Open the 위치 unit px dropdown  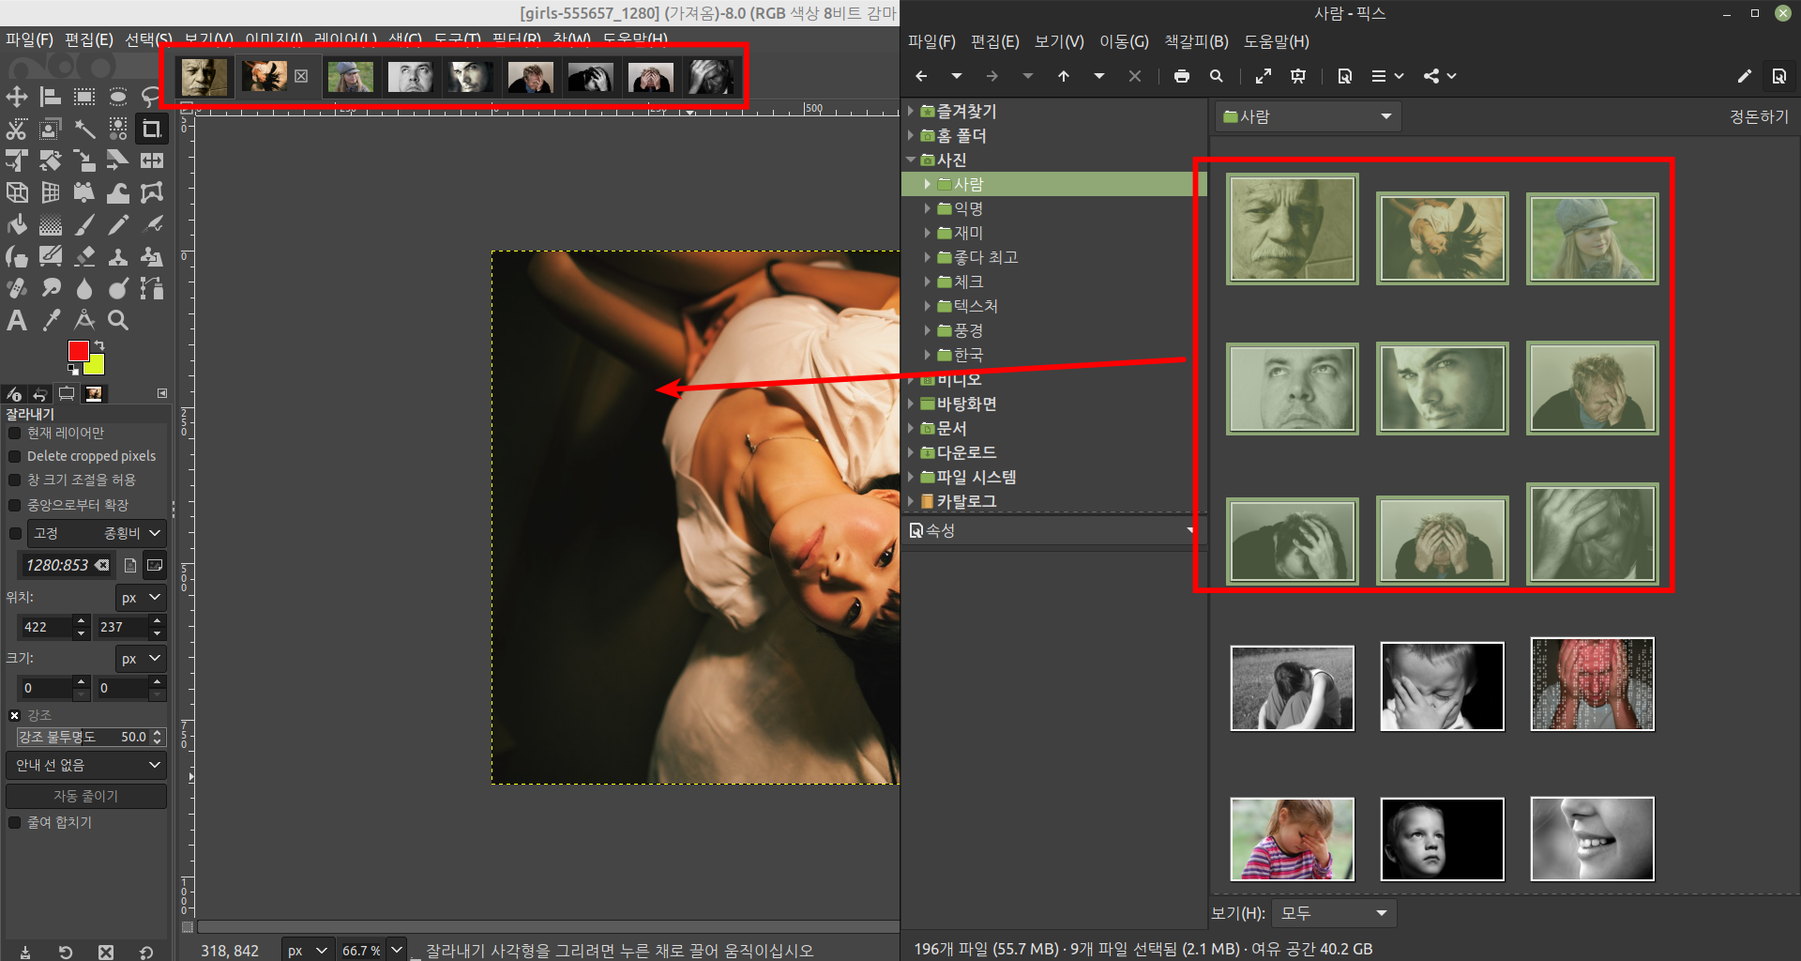(141, 598)
